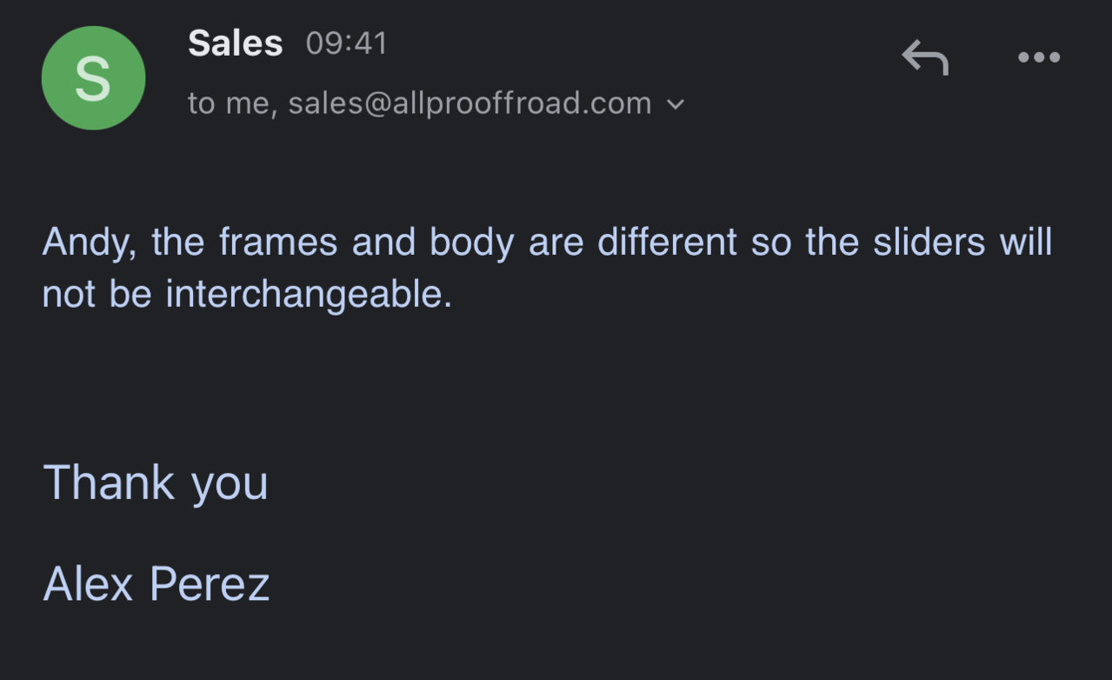Tap the green S sender avatar

pos(93,78)
